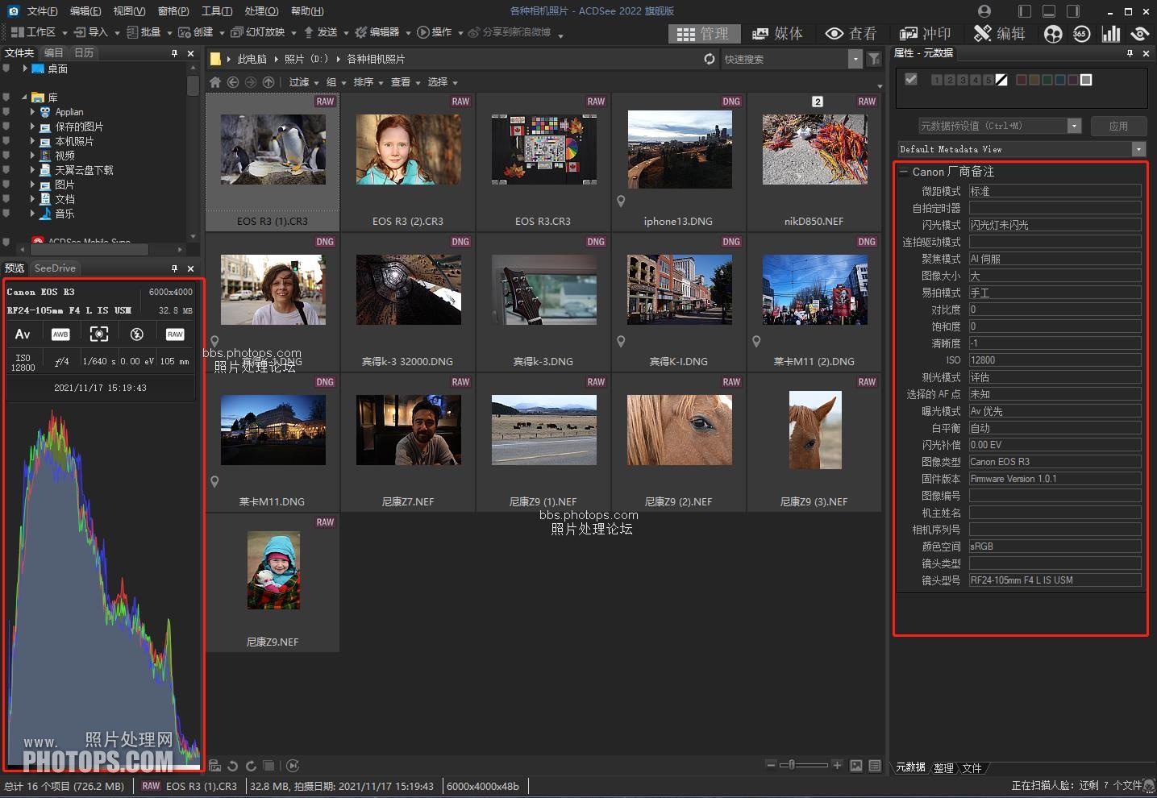Switch to 查看 mode
Screen dimensions: 1157x798
tap(851, 33)
